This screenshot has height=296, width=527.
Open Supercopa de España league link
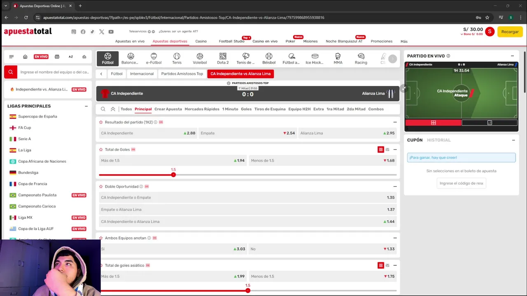(37, 116)
